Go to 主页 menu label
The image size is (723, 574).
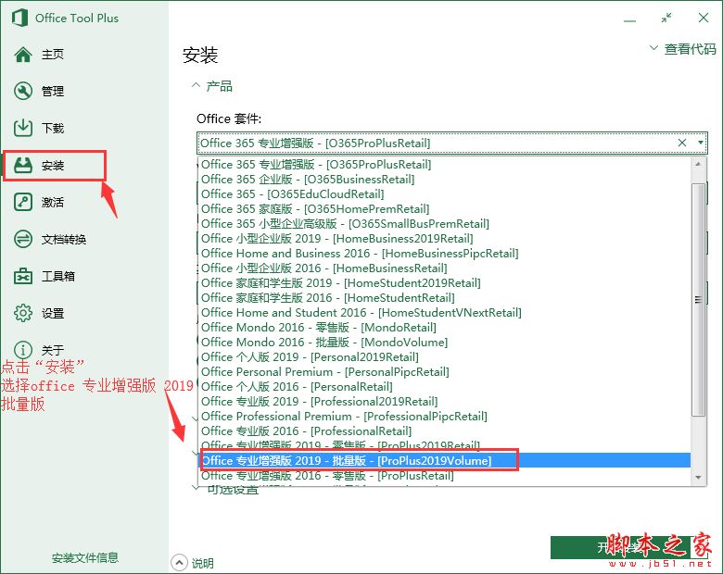point(53,55)
